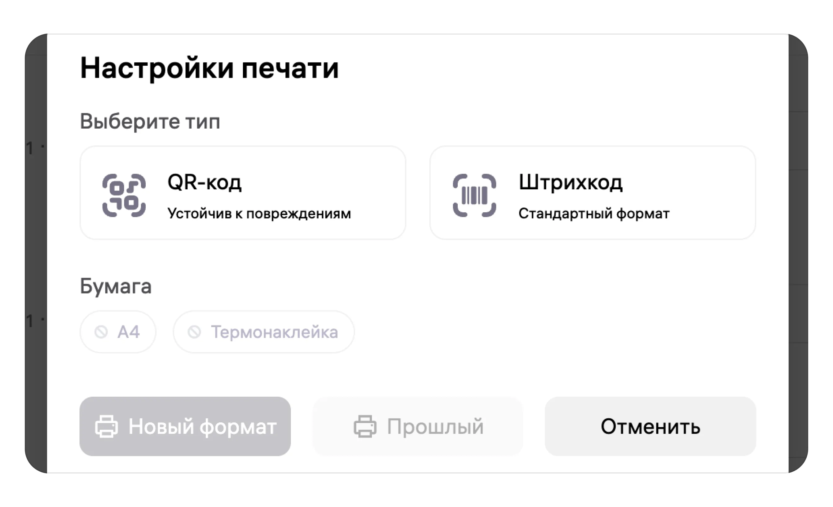Click the printer icon in Новый формат

107,426
